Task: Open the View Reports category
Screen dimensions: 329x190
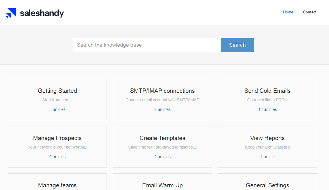Action: (267, 138)
